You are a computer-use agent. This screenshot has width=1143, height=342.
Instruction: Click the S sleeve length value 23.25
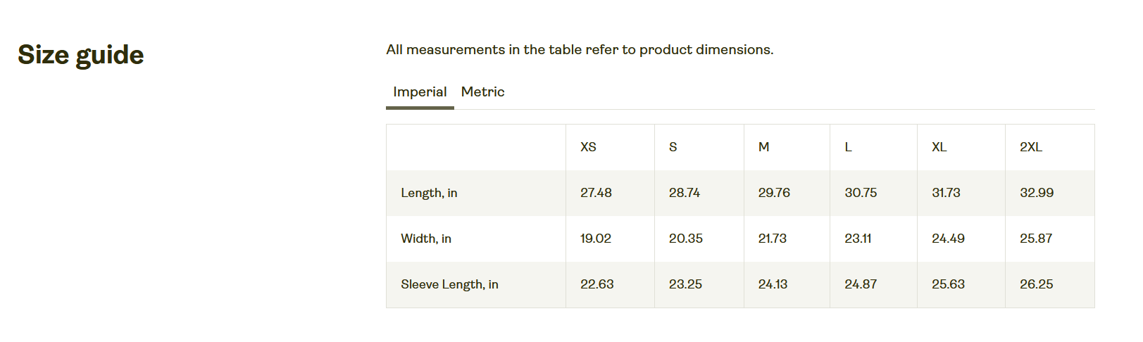pyautogui.click(x=685, y=284)
